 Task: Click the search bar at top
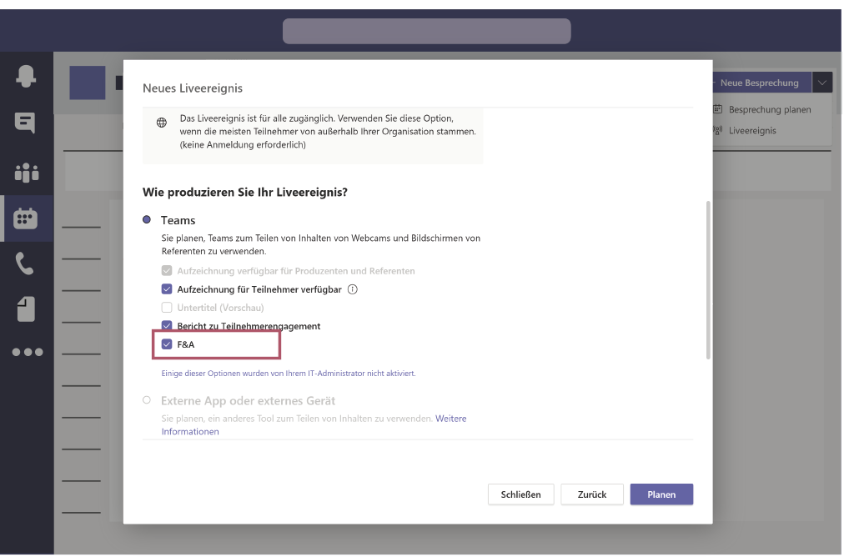pos(427,31)
